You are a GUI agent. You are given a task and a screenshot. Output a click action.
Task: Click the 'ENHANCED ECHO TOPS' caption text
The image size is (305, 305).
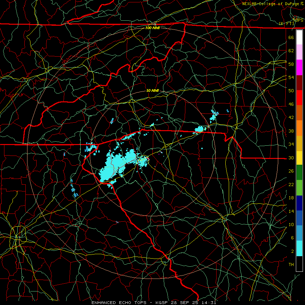point(119,303)
